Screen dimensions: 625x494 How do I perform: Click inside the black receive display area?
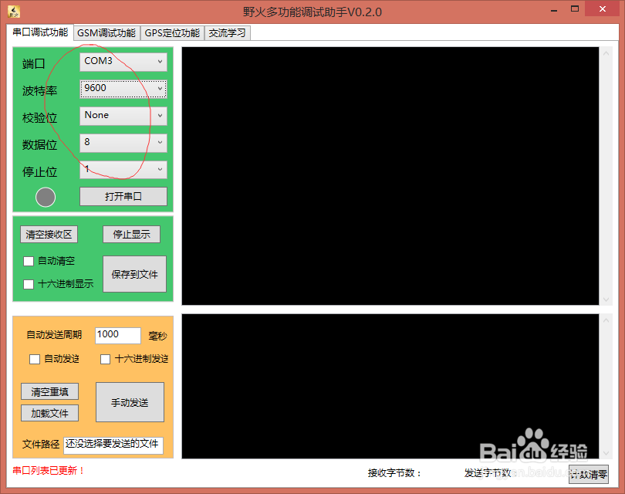[x=390, y=176]
